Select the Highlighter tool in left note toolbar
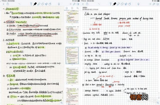This screenshot has width=160, height=105. pos(39,4)
